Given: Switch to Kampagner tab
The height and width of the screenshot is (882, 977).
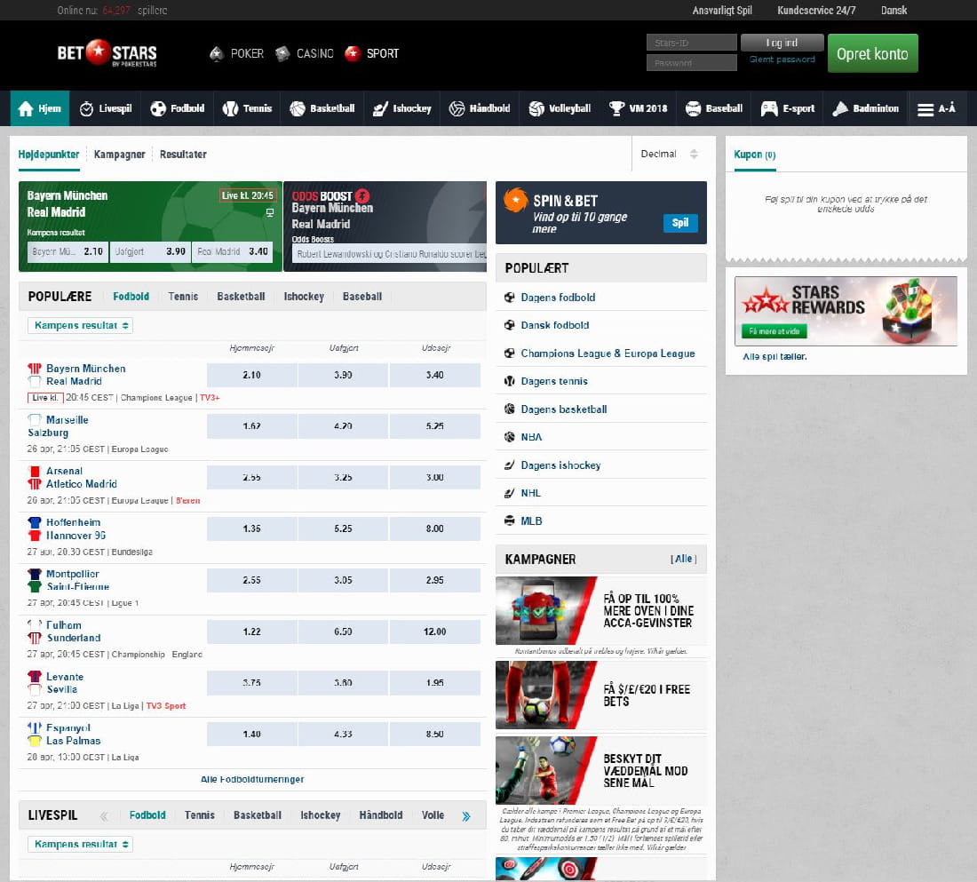Looking at the screenshot, I should [120, 154].
